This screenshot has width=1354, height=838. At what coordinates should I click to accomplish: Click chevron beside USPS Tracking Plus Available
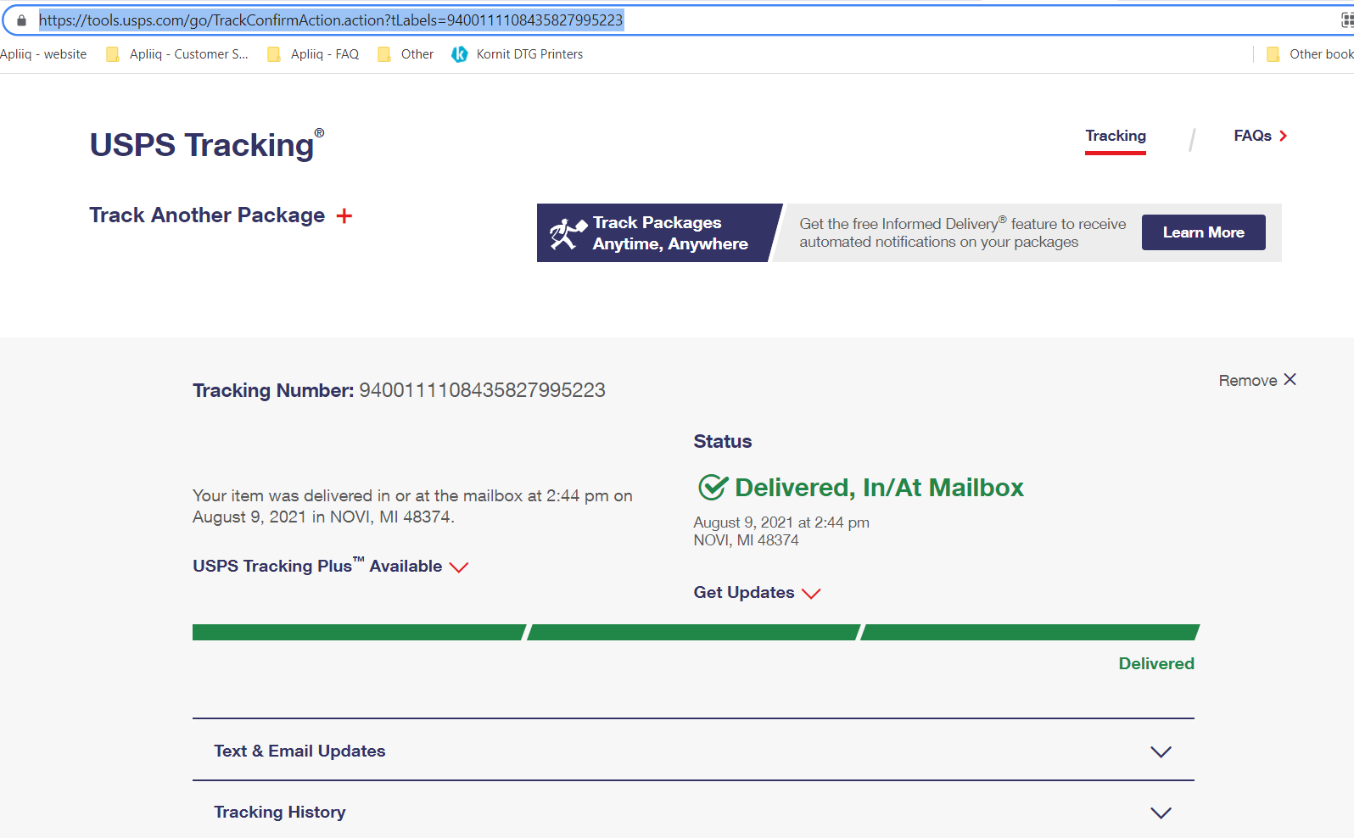pos(459,567)
